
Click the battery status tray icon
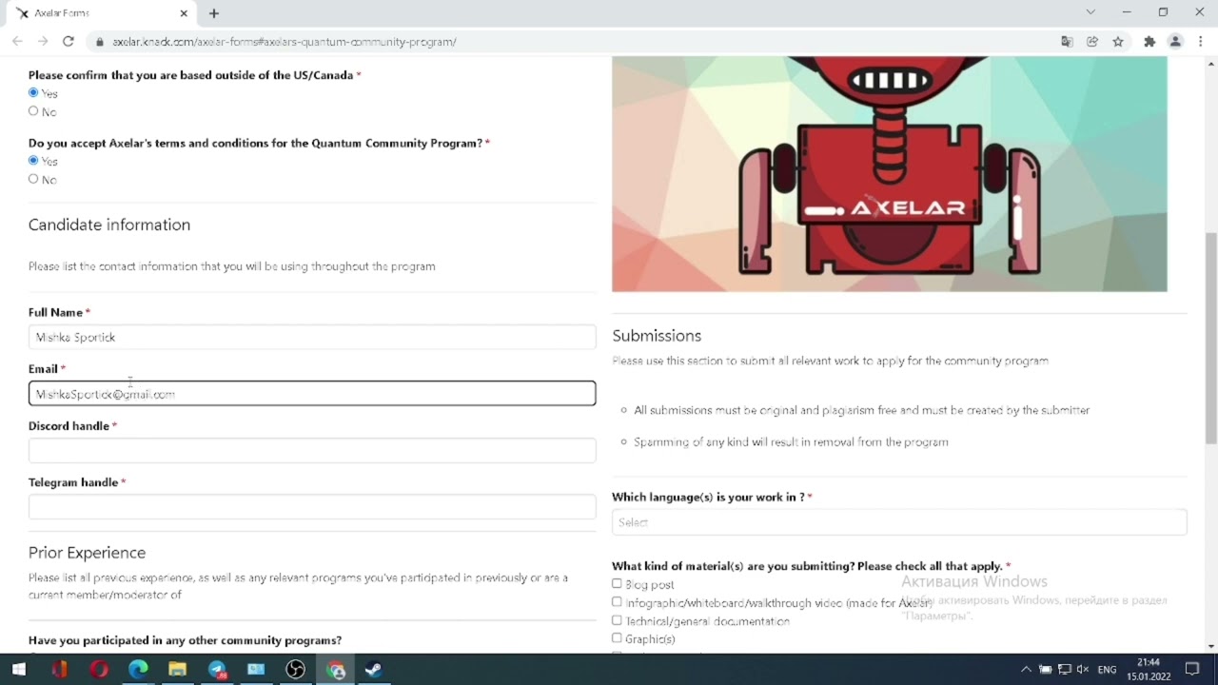tap(1045, 669)
